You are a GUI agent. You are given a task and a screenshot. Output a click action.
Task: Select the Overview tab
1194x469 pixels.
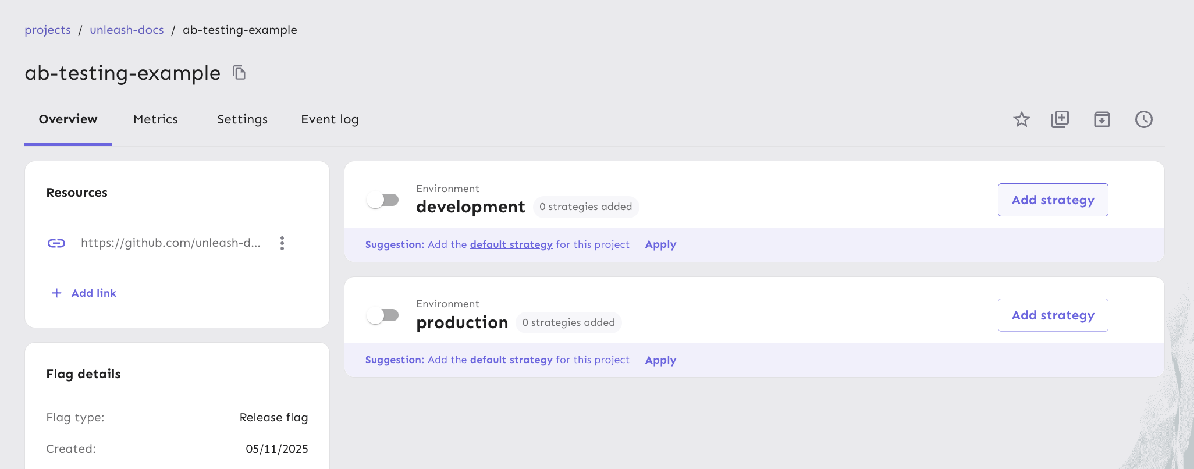coord(68,119)
